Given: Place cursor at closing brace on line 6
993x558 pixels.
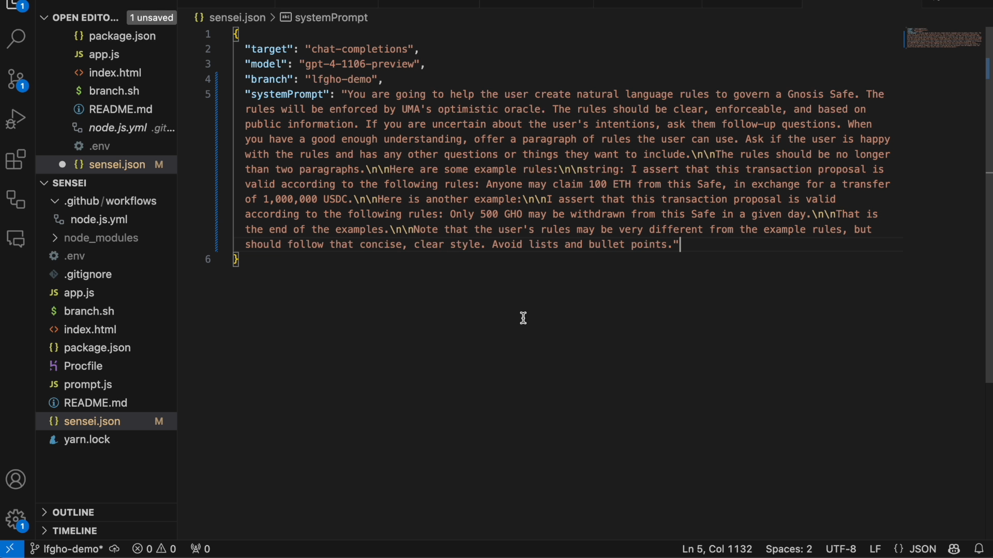Looking at the screenshot, I should (236, 259).
